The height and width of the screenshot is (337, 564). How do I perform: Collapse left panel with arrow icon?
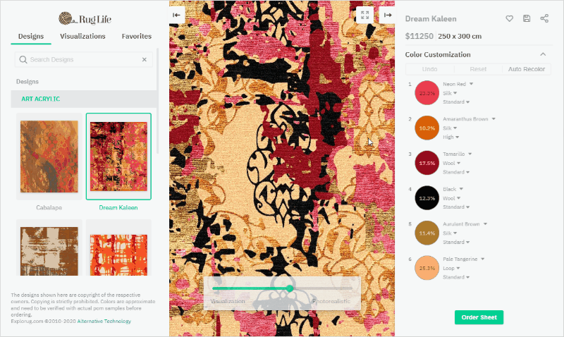[x=177, y=15]
